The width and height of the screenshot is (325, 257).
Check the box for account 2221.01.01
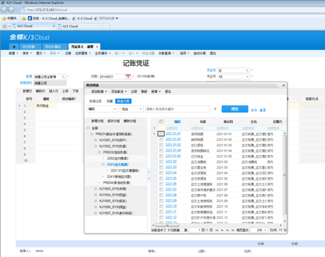[161, 134]
